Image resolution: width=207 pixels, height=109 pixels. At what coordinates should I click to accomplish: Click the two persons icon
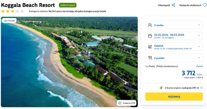150,25
